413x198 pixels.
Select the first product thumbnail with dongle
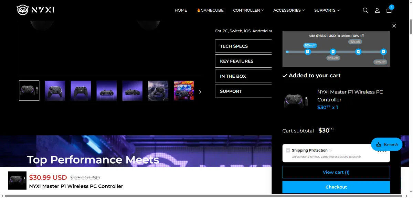coord(29,91)
